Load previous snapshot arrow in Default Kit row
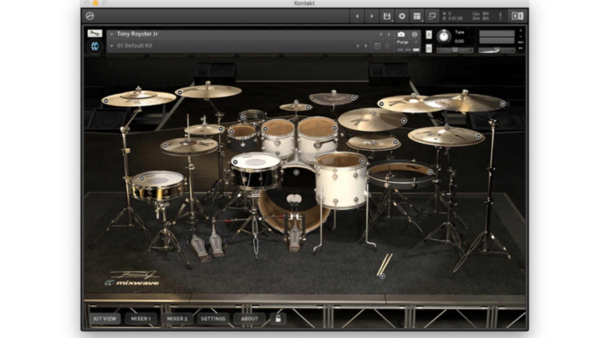 [x=358, y=46]
